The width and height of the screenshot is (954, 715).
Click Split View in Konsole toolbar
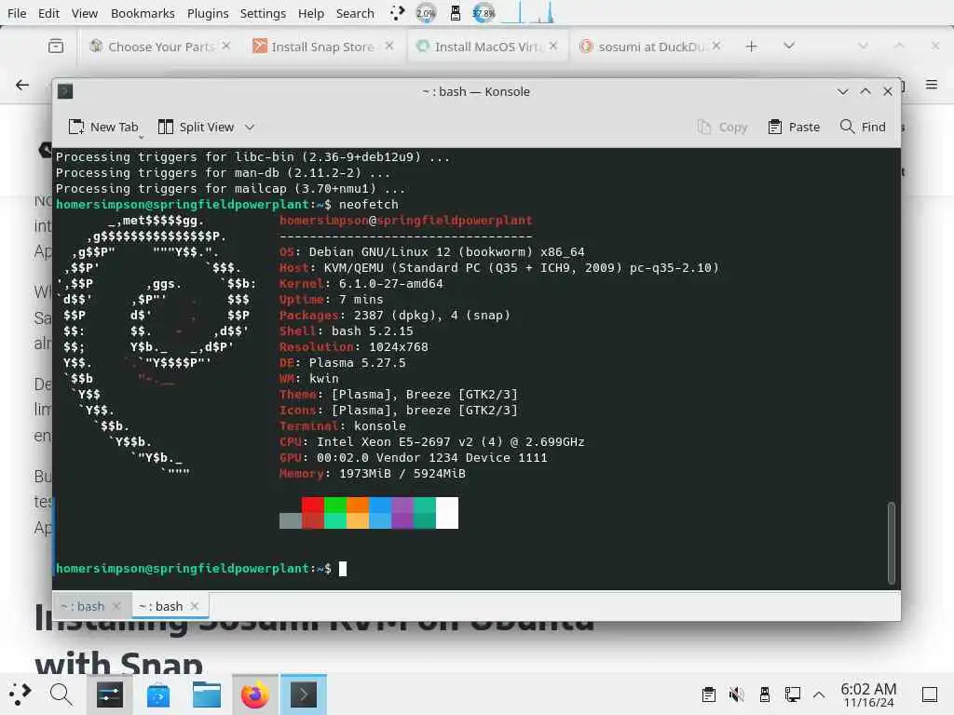[x=196, y=127]
